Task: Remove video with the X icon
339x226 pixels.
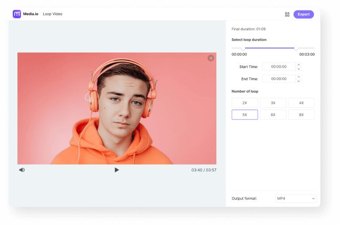Action: click(211, 58)
